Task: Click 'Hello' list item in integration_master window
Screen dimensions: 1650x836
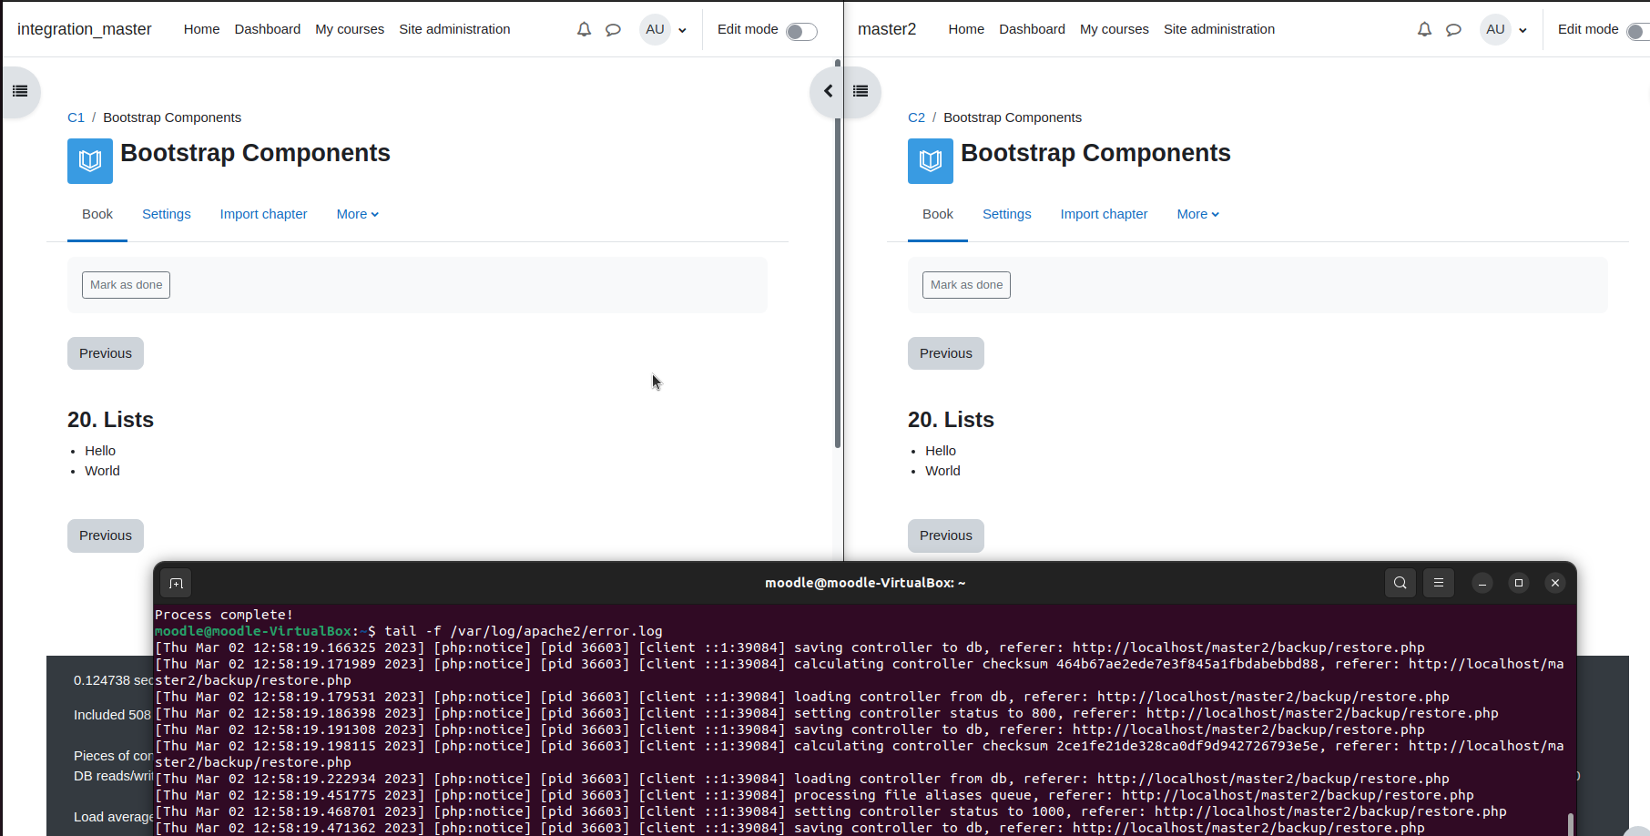Action: (x=100, y=451)
